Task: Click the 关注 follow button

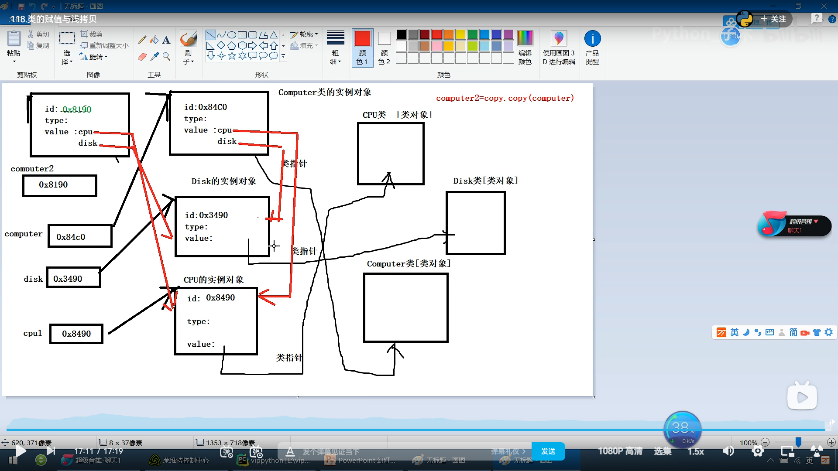Action: pos(773,19)
